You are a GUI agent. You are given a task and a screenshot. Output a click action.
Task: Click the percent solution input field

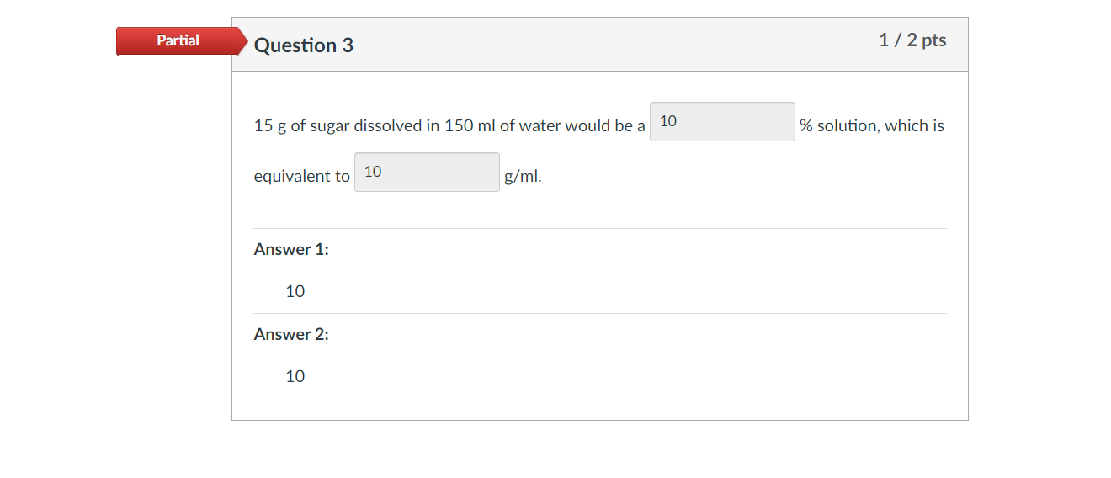coord(722,122)
